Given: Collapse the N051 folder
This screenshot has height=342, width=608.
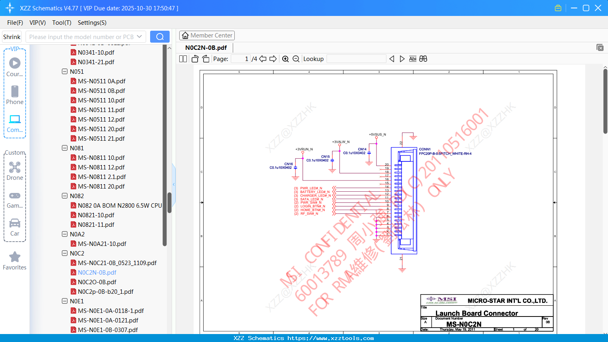Looking at the screenshot, I should tap(65, 72).
